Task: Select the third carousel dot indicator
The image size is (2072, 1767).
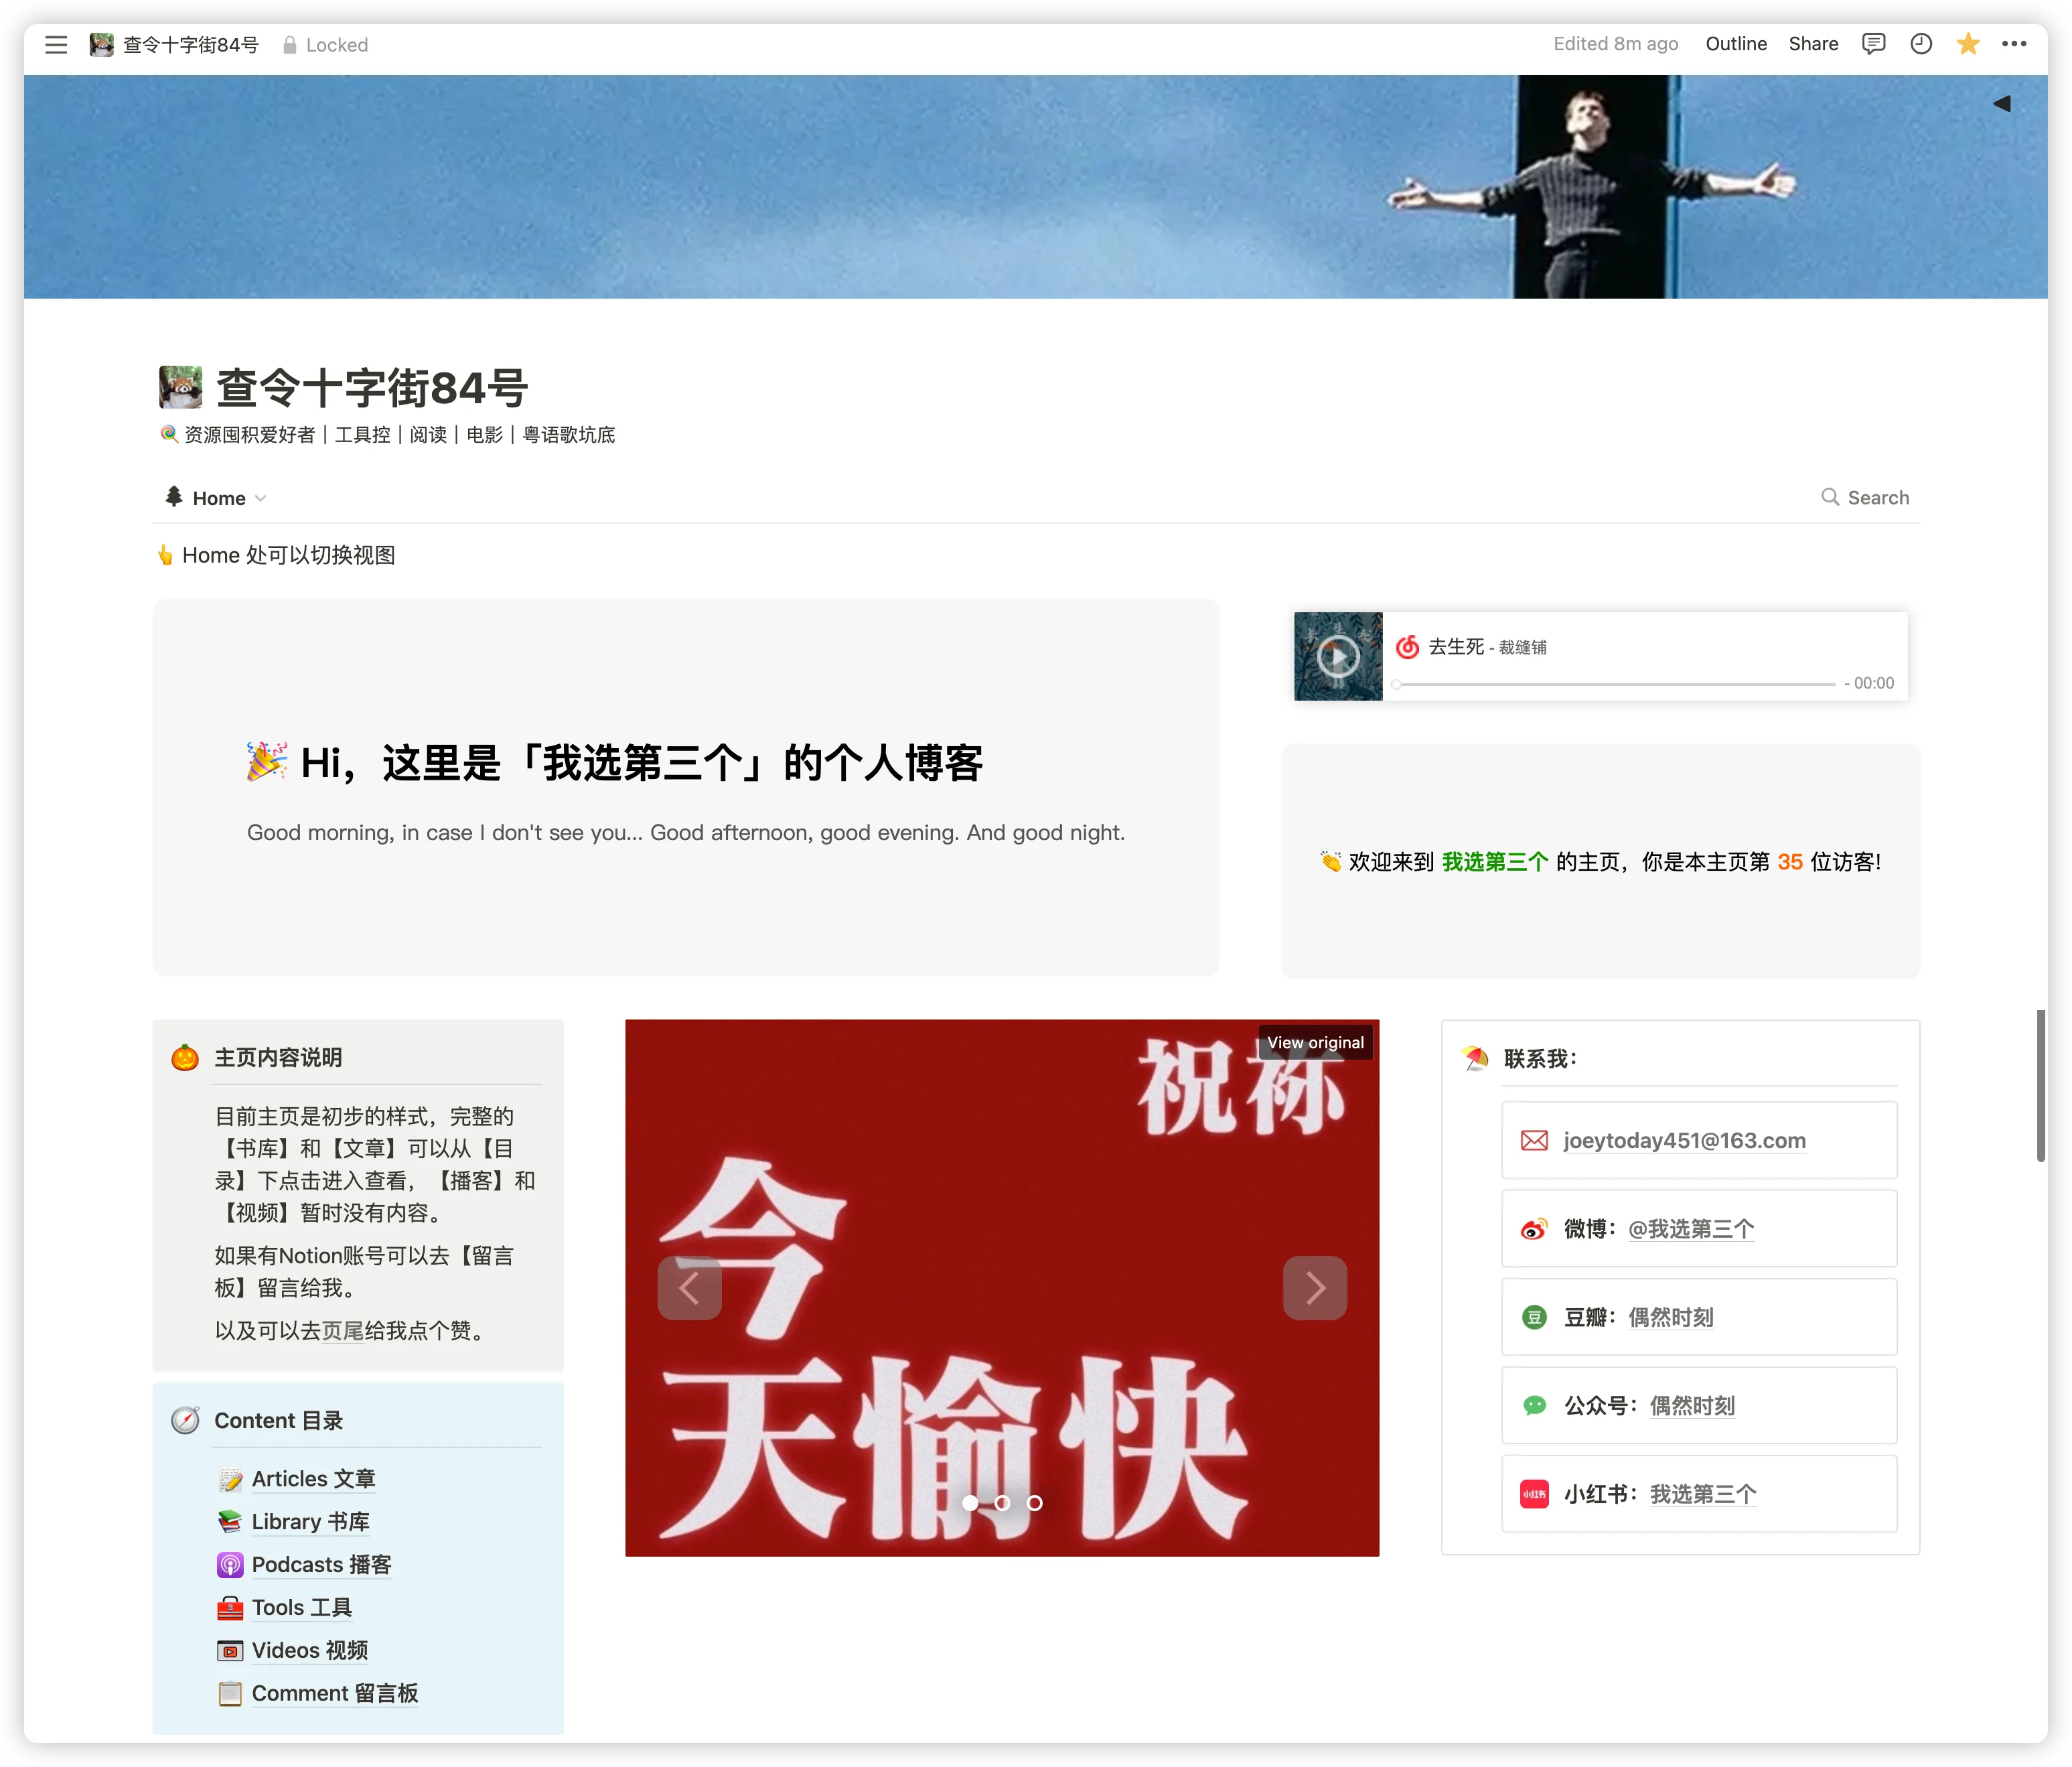Action: [1035, 1503]
